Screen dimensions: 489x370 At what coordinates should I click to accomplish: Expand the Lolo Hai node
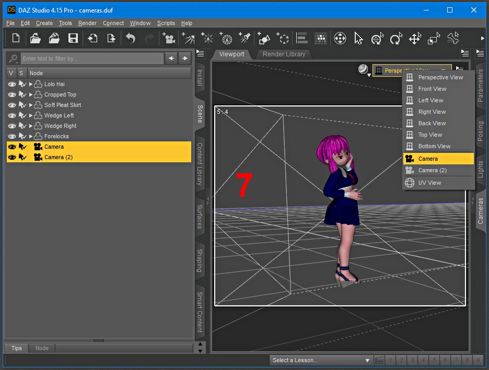click(x=30, y=84)
